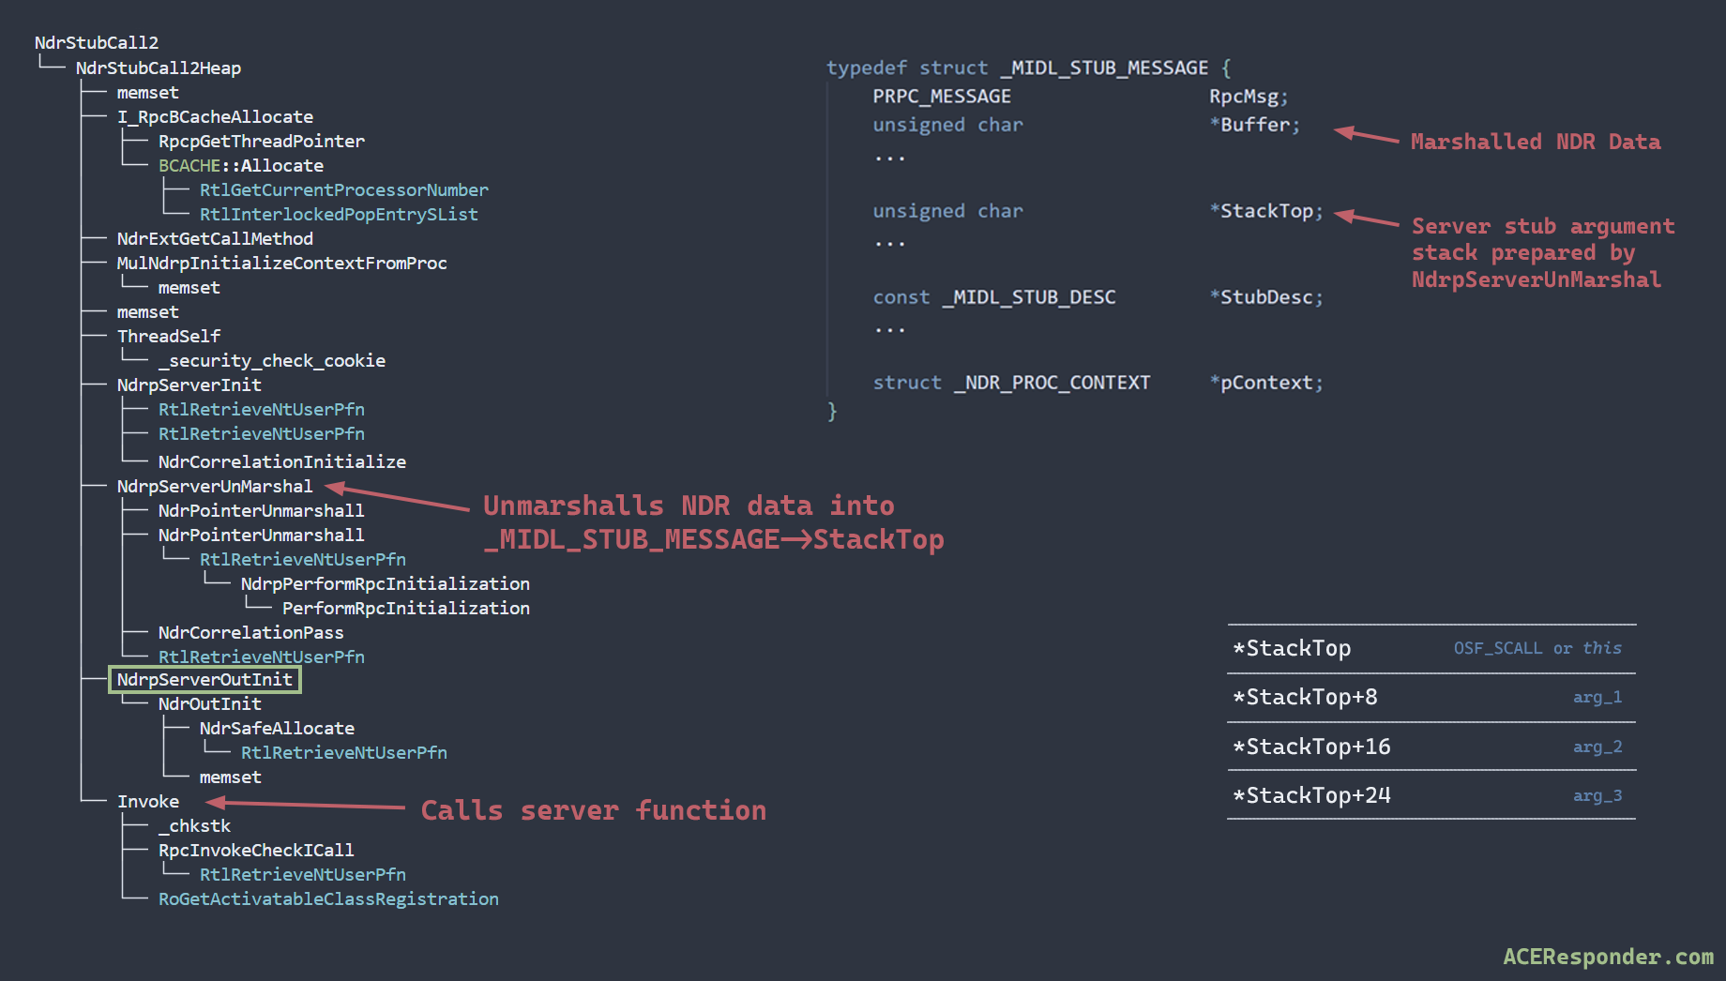Select the BCACHE::Allocate node

(x=240, y=166)
